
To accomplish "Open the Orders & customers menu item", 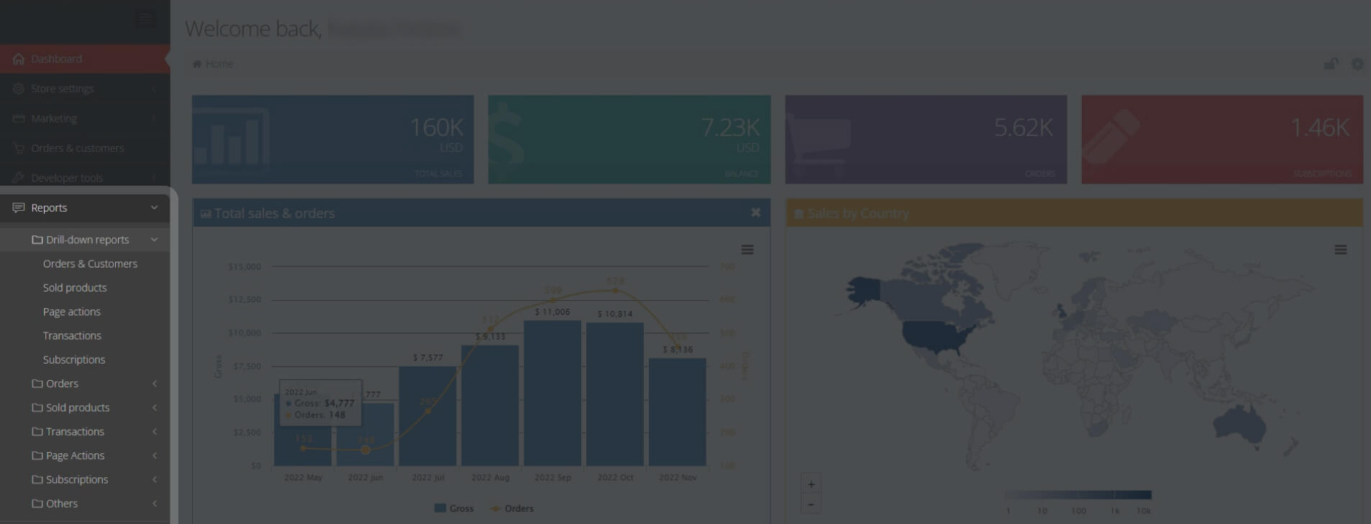I will click(85, 148).
